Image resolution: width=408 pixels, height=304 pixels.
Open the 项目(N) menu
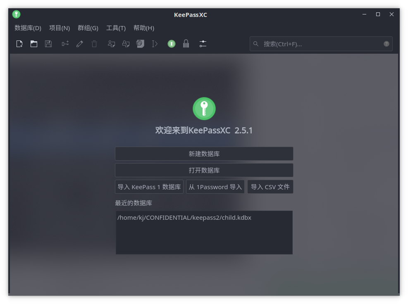pos(60,28)
